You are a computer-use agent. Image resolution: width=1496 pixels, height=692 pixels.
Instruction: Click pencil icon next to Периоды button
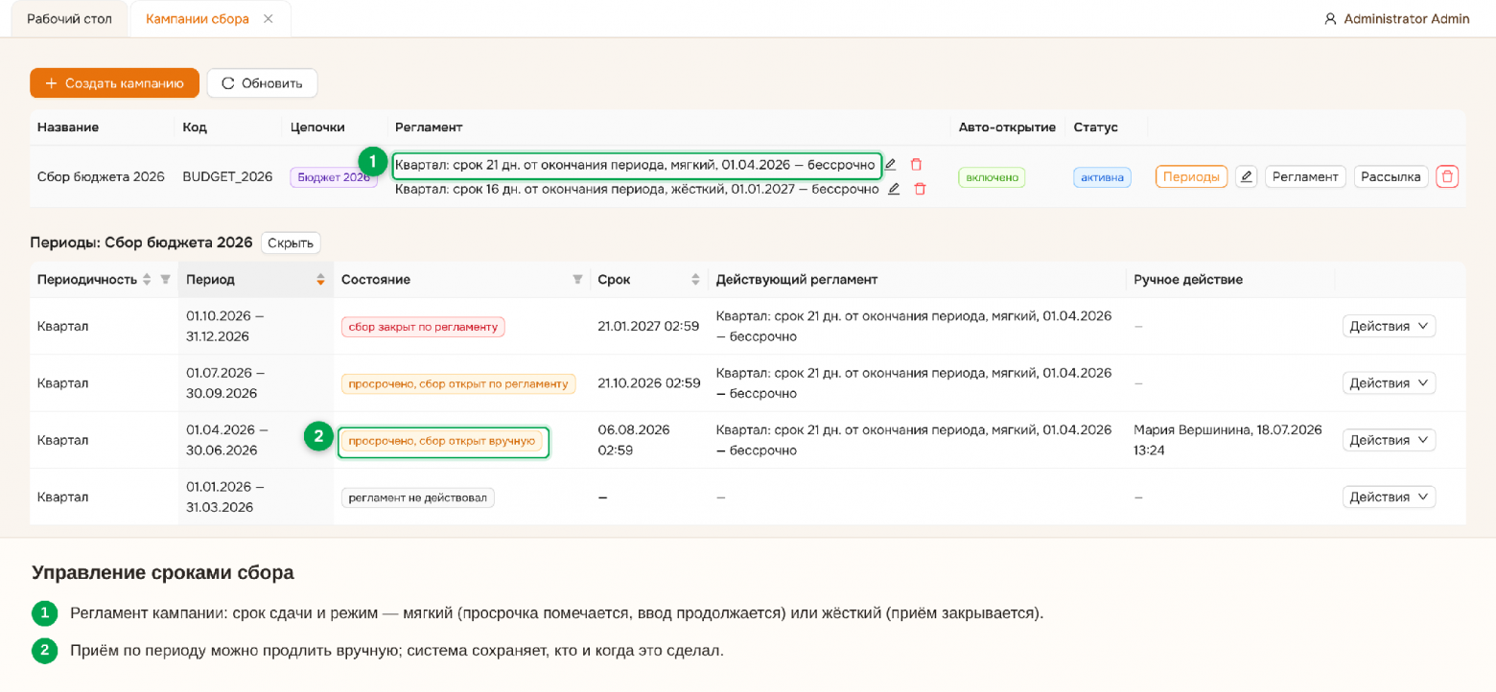[1246, 176]
